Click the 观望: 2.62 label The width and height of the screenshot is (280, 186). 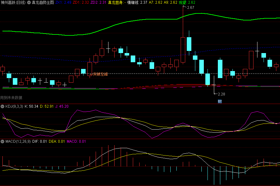click(187, 2)
